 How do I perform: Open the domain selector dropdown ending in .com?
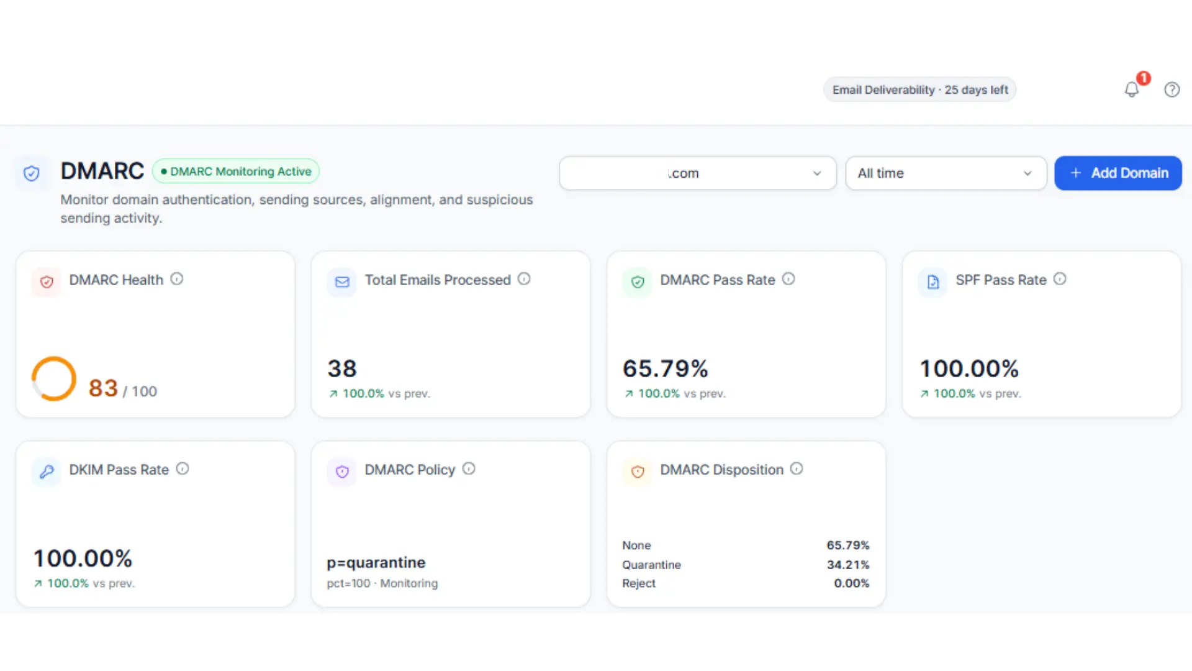[698, 173]
